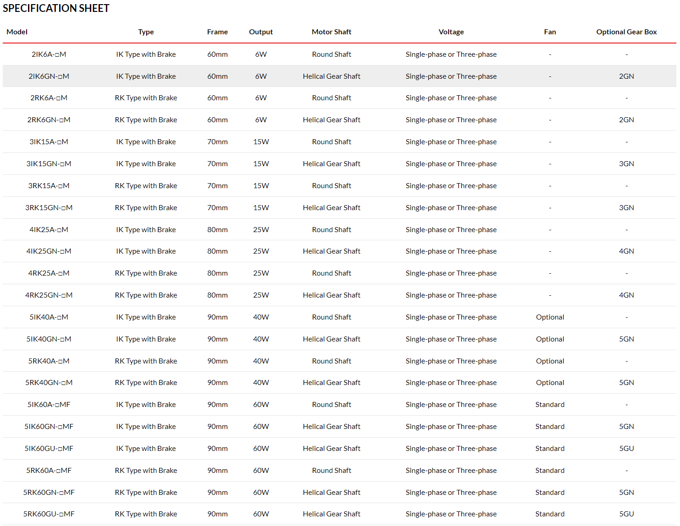The height and width of the screenshot is (526, 680).
Task: Click the Motor Shaft column header
Action: 331,32
